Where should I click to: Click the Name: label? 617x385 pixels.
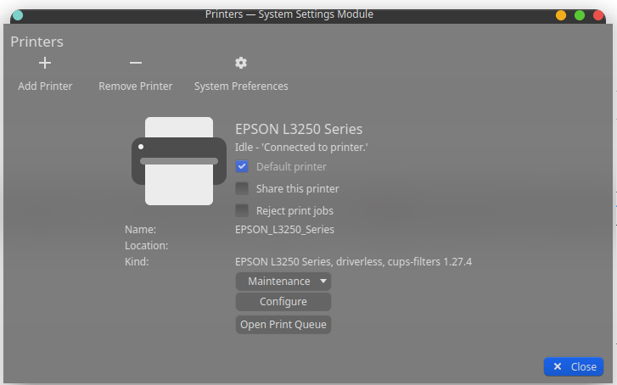point(141,229)
